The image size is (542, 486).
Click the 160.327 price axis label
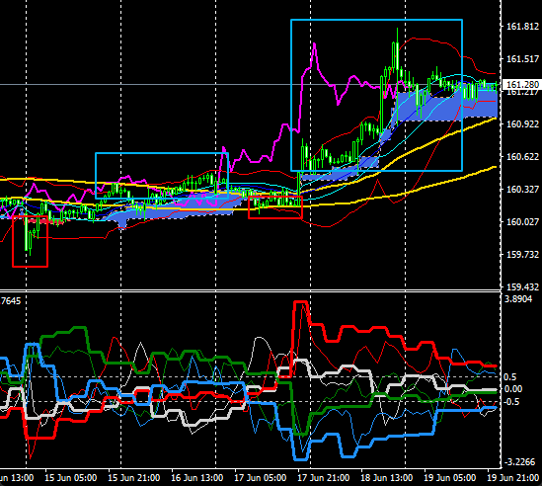pos(522,190)
